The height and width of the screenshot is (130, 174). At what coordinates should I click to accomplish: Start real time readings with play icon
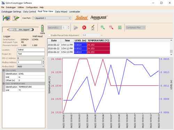pyautogui.click(x=76, y=28)
